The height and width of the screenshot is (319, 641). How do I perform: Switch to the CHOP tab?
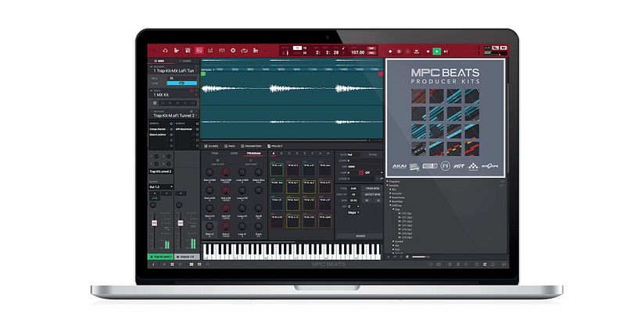pyautogui.click(x=235, y=154)
